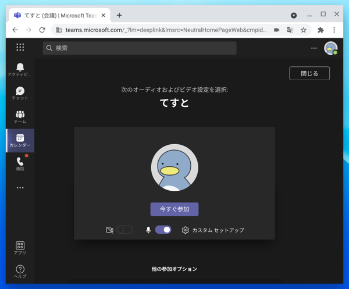This screenshot has height=289, width=349.
Task: Open settings and more ellipsis in header
Action: coord(314,48)
